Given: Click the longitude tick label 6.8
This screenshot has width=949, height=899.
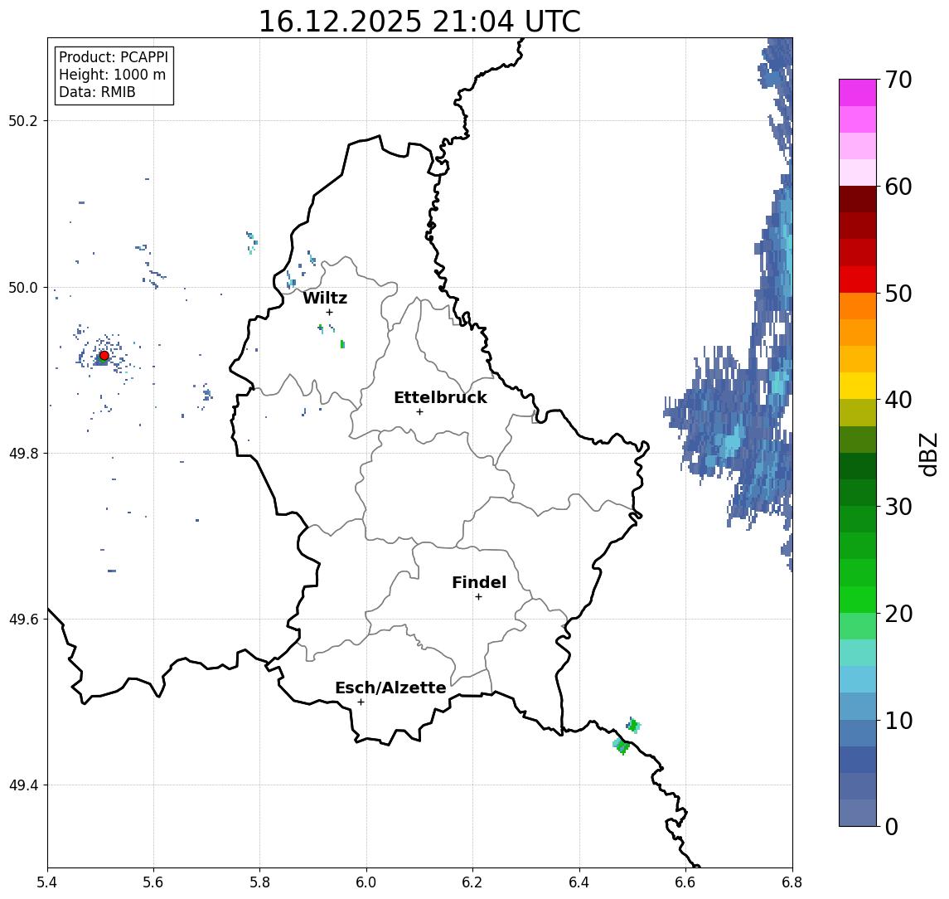Looking at the screenshot, I should click(792, 882).
